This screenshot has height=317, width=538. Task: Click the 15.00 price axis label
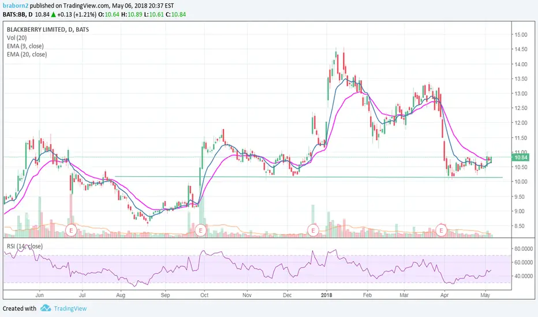pos(521,35)
